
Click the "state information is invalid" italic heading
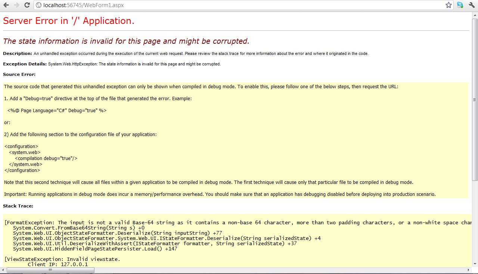click(126, 41)
